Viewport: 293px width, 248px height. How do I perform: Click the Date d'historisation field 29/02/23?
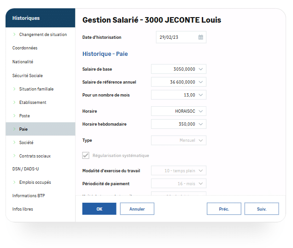[x=181, y=37]
